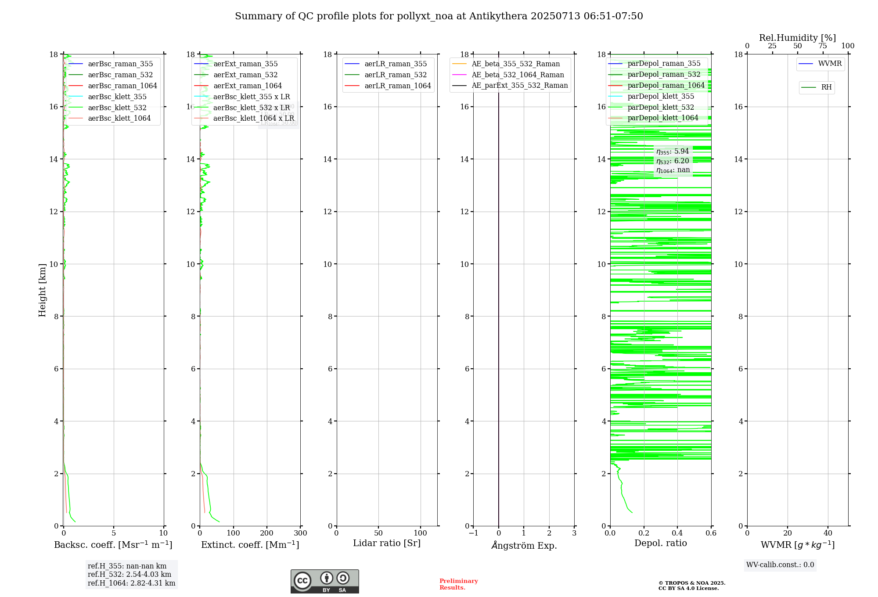Click the WVMR [g*kg⁻¹] axis label
The height and width of the screenshot is (597, 878).
[x=798, y=545]
